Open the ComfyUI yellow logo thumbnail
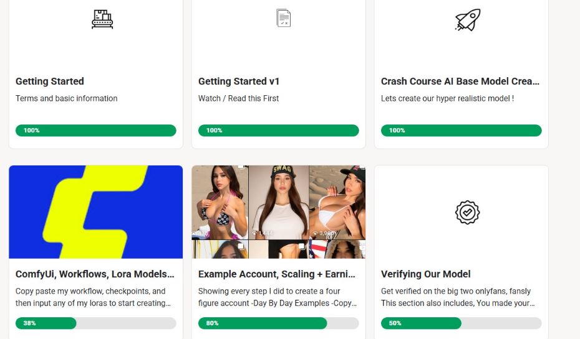Viewport: 580px width, 339px height. coord(96,211)
